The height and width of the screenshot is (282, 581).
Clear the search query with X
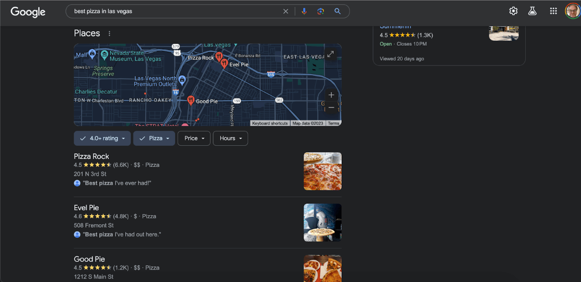[x=286, y=11]
